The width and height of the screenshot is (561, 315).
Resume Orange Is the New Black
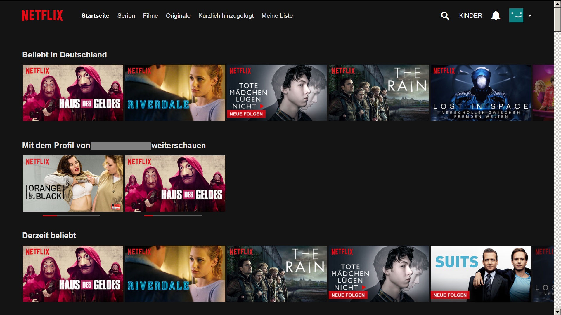click(x=73, y=183)
